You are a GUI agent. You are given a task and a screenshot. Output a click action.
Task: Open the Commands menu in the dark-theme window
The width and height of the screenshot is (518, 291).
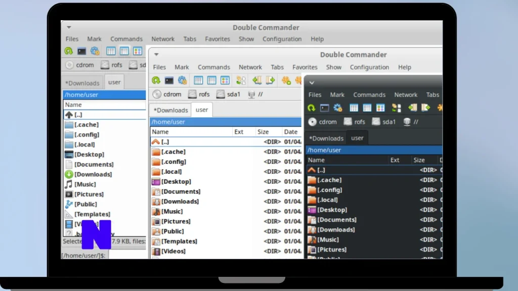(369, 94)
